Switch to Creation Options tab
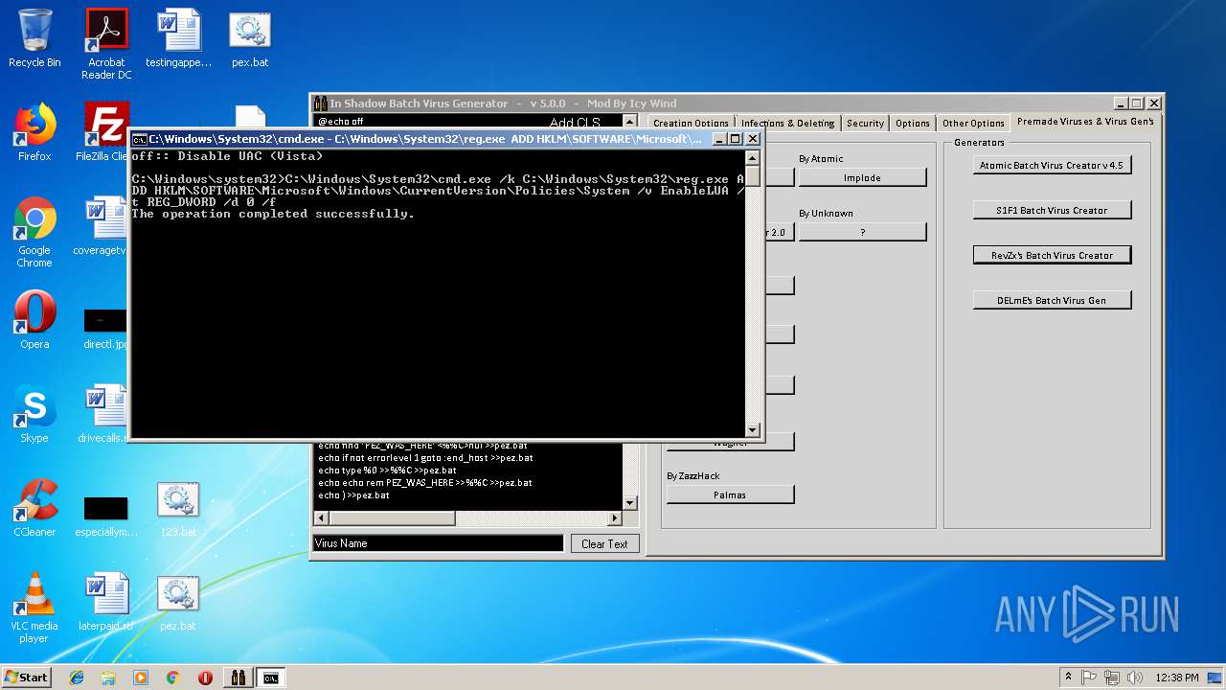The height and width of the screenshot is (690, 1226). [691, 123]
